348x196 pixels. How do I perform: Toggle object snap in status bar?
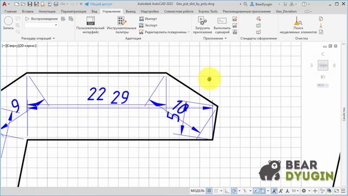point(263,191)
